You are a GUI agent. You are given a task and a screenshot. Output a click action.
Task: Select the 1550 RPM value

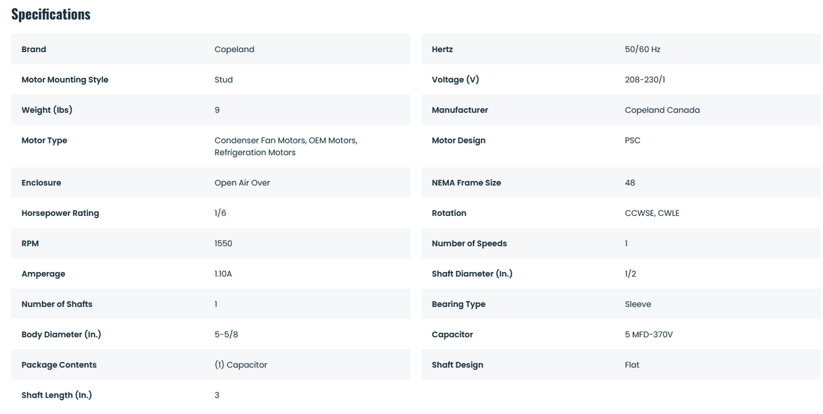pyautogui.click(x=224, y=244)
